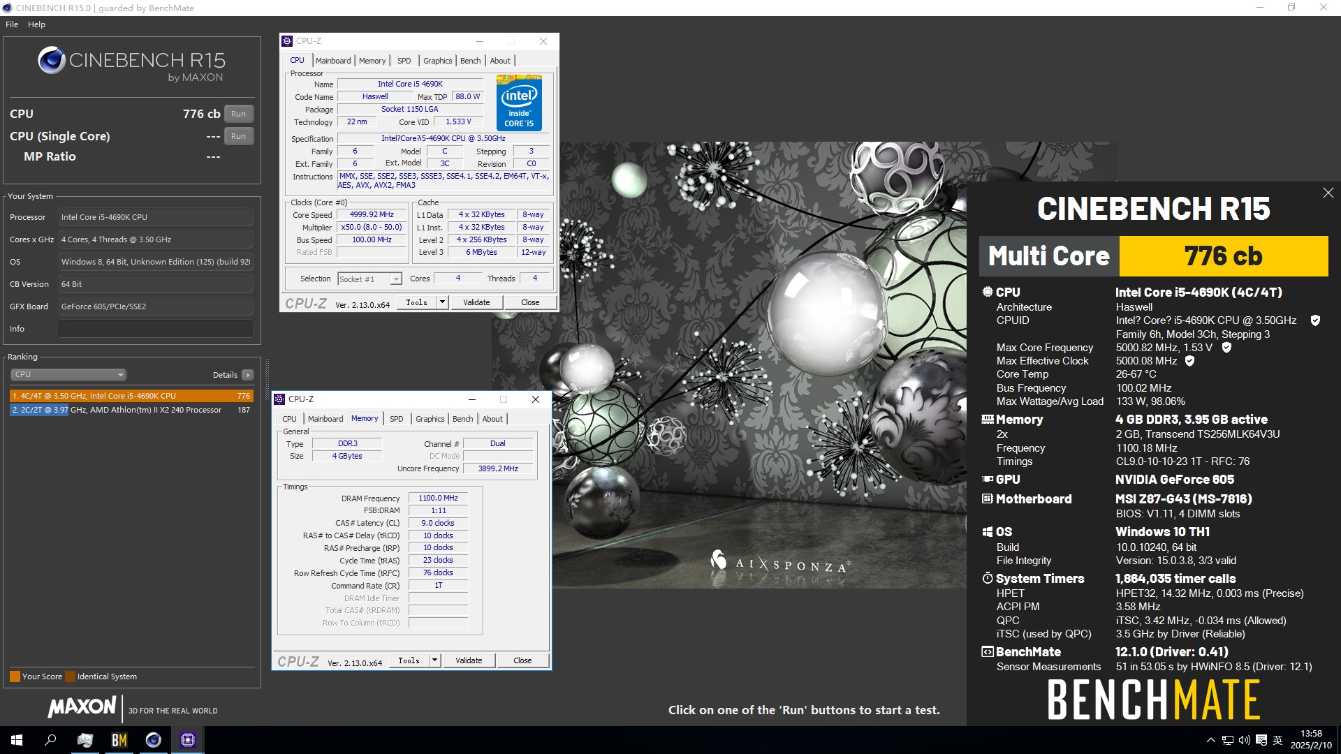The image size is (1341, 754).
Task: Click the Info input field
Action: pyautogui.click(x=155, y=329)
